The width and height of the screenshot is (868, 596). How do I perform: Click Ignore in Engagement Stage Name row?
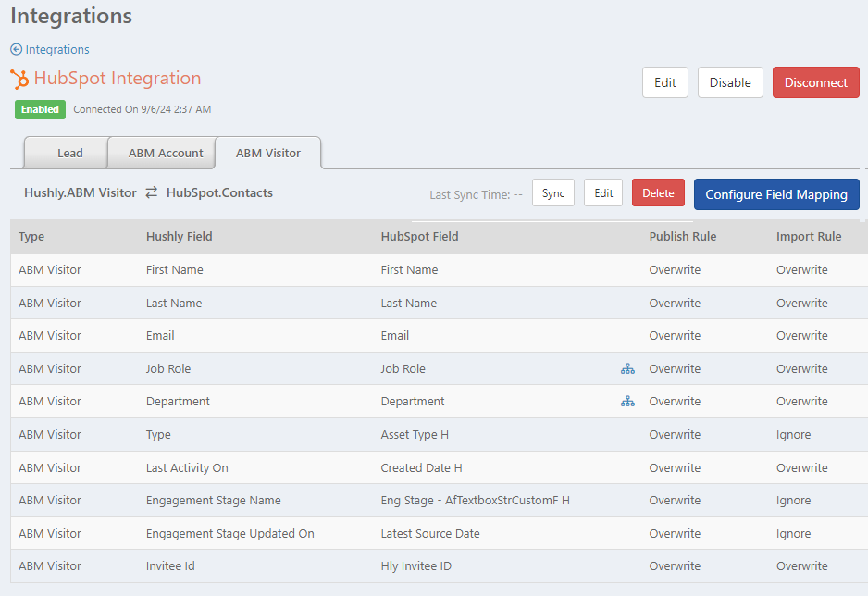[x=793, y=501]
